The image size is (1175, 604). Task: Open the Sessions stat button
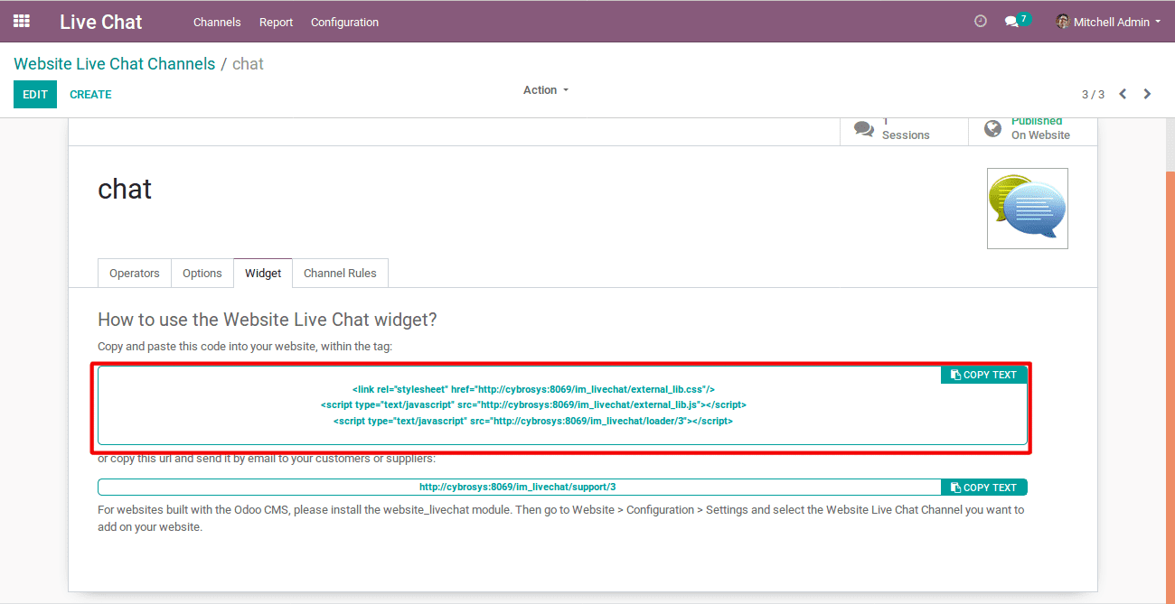(x=904, y=130)
